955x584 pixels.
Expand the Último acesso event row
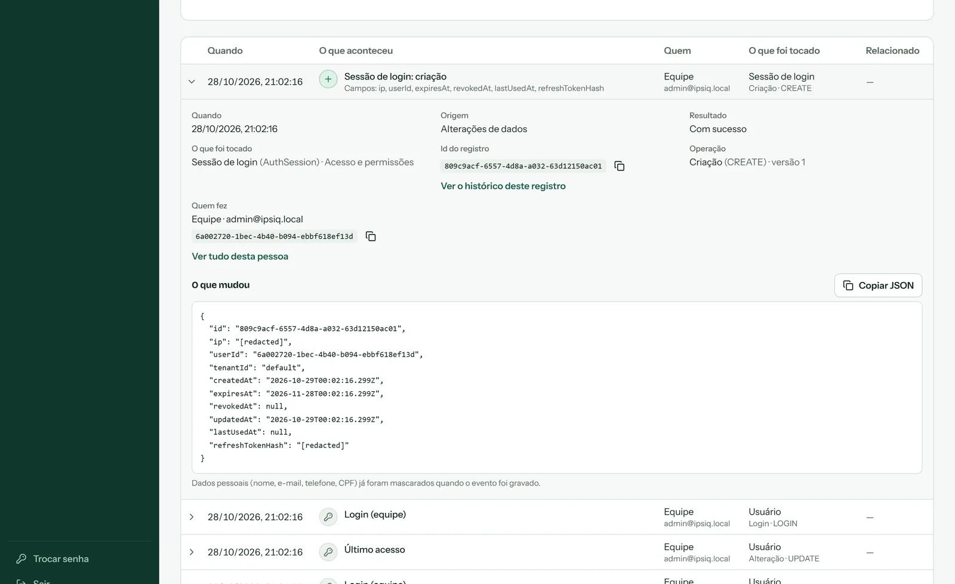click(x=192, y=552)
